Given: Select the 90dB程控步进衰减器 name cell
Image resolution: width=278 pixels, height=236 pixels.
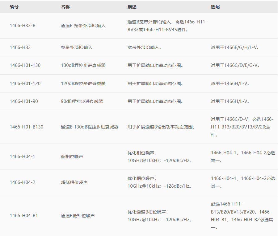Looking at the screenshot, I should tap(82, 101).
